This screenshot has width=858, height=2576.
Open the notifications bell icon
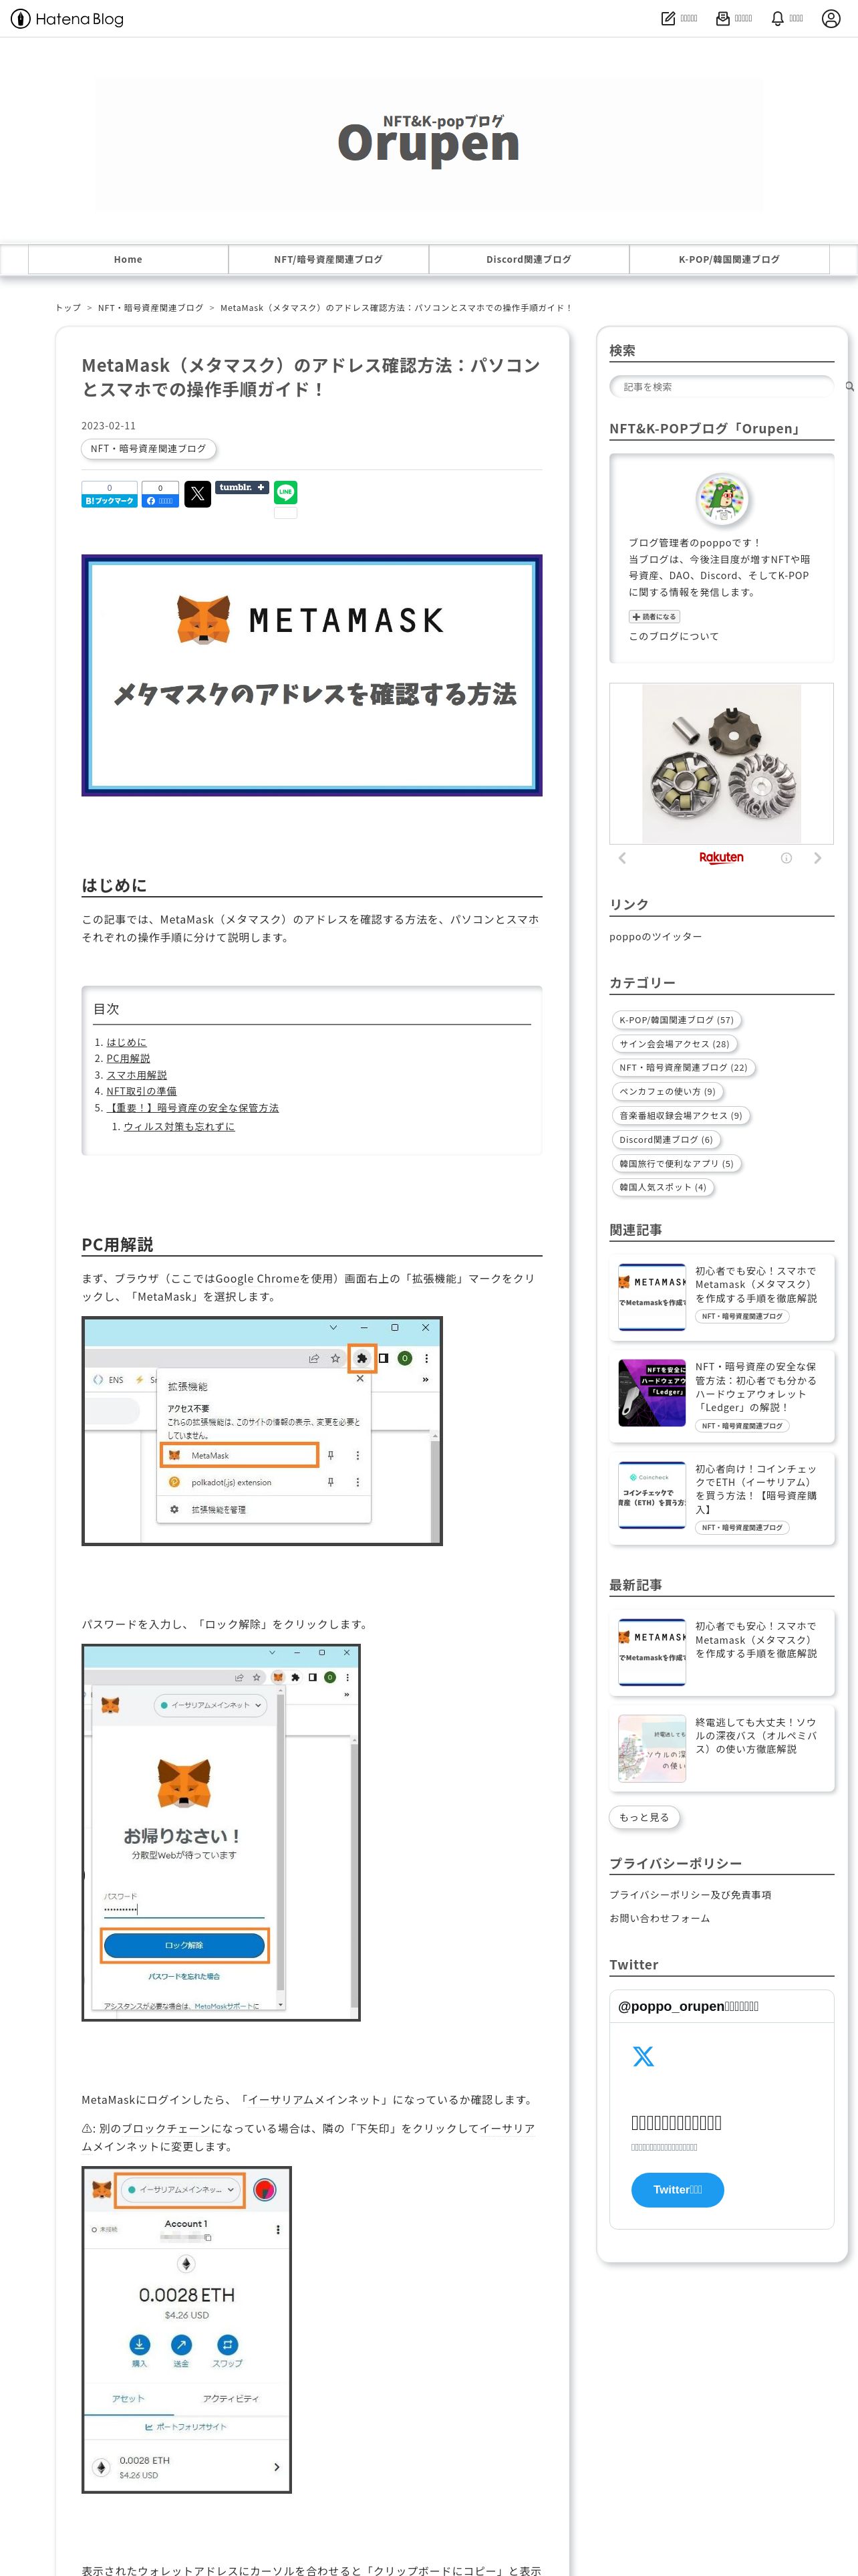pyautogui.click(x=777, y=19)
